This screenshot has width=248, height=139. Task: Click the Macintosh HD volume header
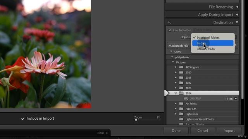[x=179, y=46]
